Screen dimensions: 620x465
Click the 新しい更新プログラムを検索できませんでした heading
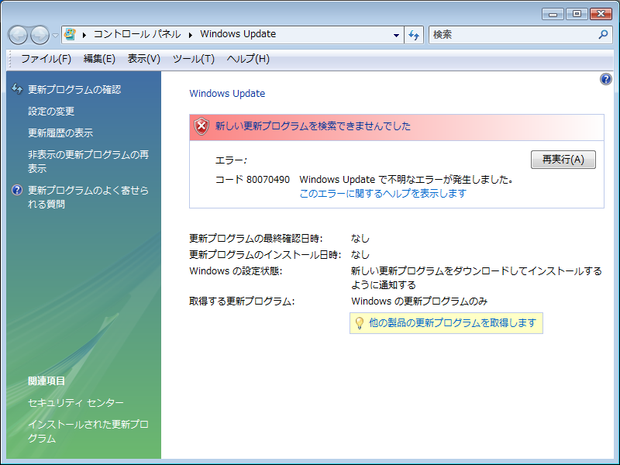click(x=313, y=126)
